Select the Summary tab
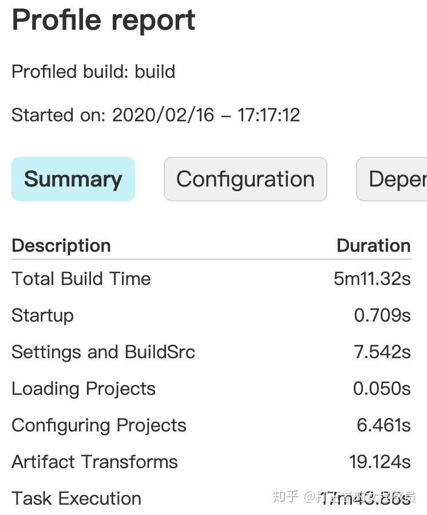This screenshot has width=427, height=515. tap(73, 179)
